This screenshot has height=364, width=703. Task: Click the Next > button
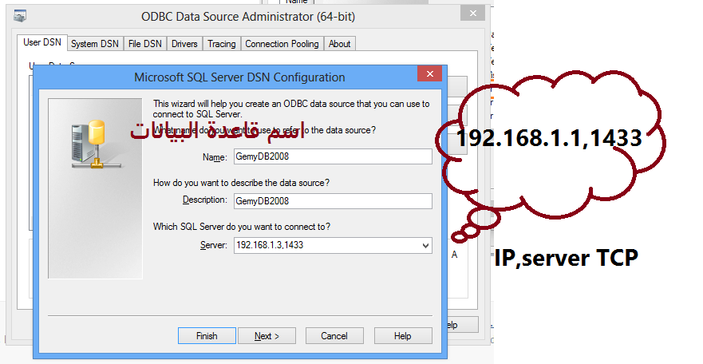click(267, 336)
